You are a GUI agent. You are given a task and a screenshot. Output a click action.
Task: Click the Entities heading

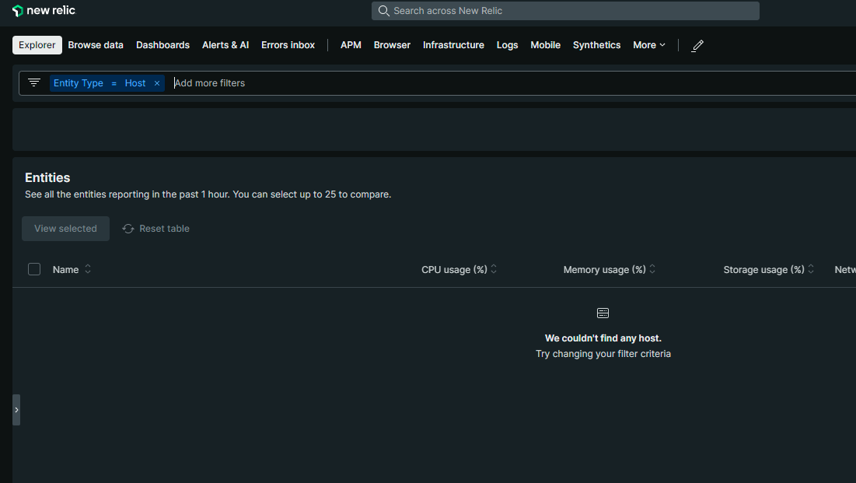47,177
